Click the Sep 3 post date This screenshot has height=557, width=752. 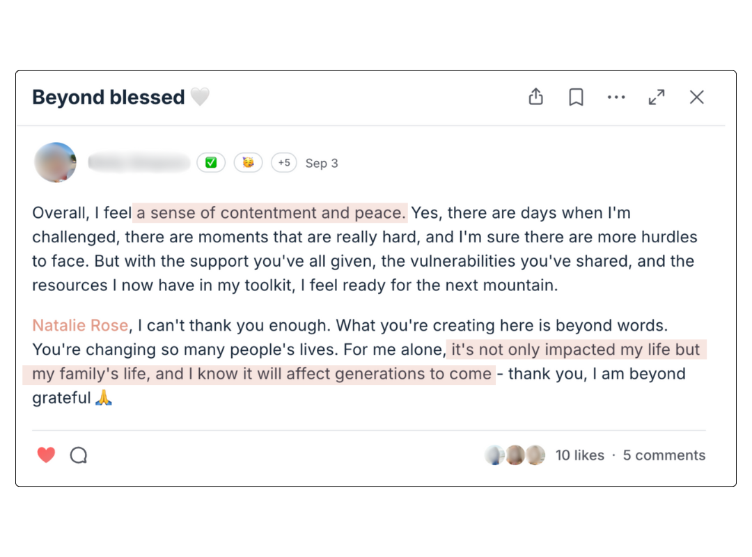click(x=322, y=164)
